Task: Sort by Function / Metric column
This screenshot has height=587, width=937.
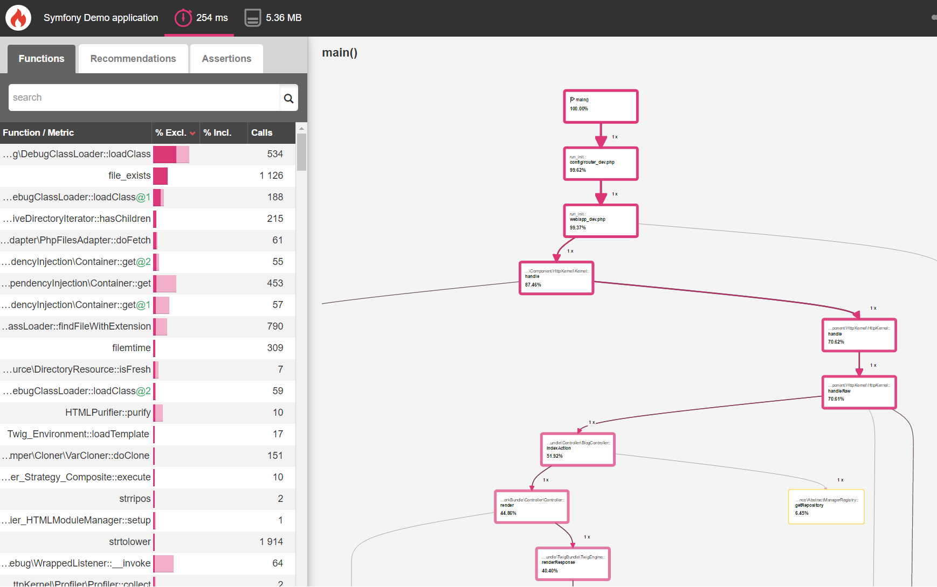Action: (x=38, y=132)
